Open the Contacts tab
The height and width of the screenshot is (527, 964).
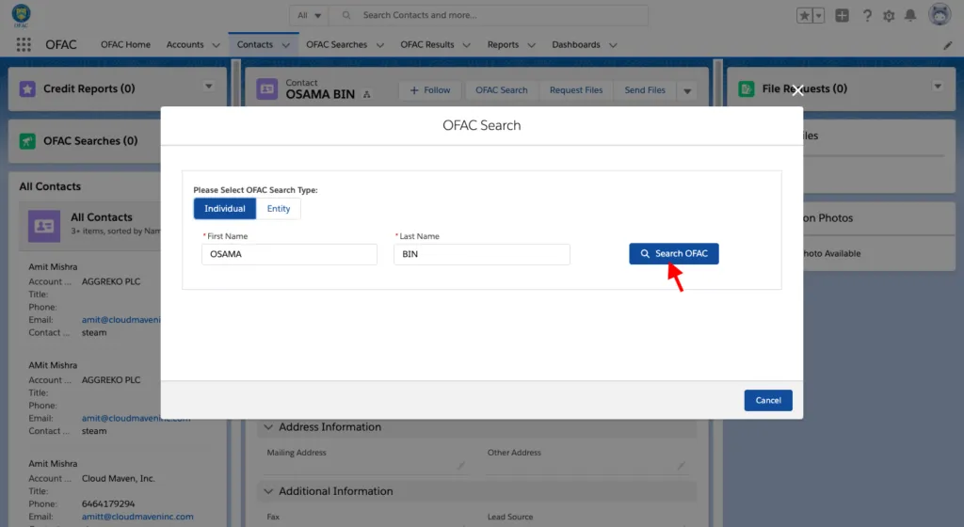coord(254,45)
